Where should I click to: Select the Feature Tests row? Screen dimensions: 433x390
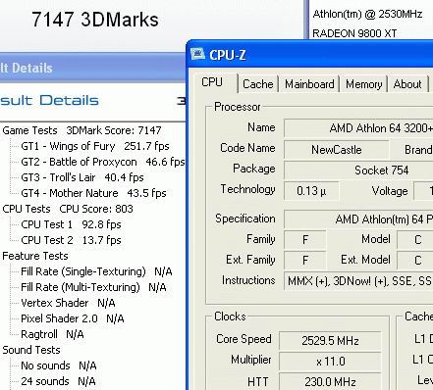click(35, 256)
